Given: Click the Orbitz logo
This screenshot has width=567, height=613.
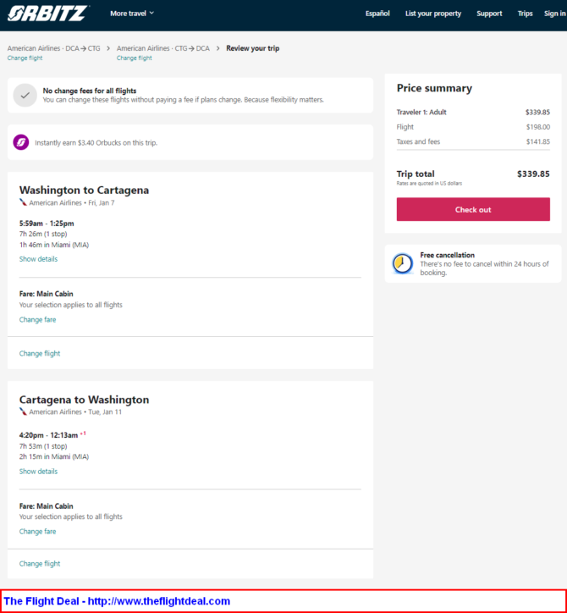Looking at the screenshot, I should [48, 14].
